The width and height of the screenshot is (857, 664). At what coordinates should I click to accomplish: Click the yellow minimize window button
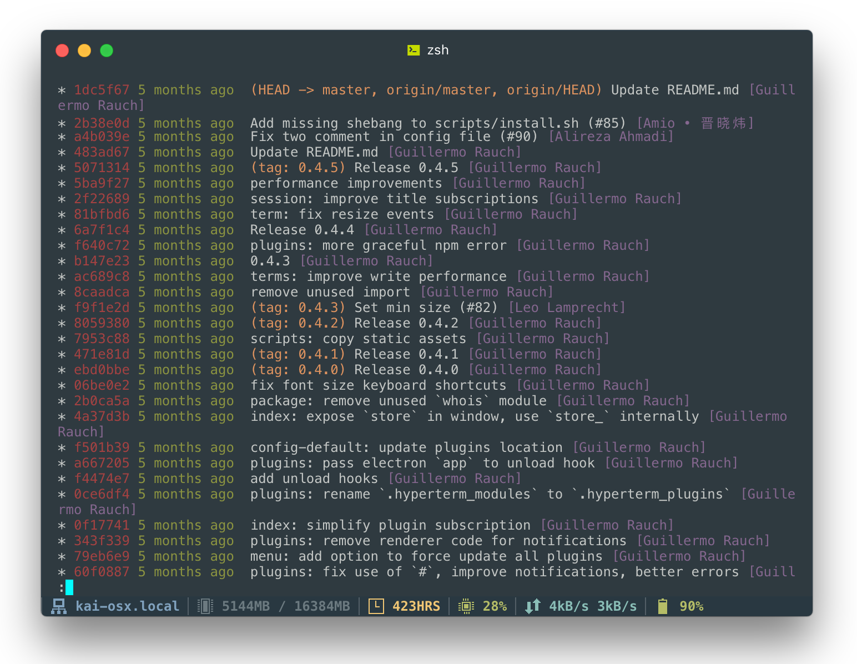[84, 51]
